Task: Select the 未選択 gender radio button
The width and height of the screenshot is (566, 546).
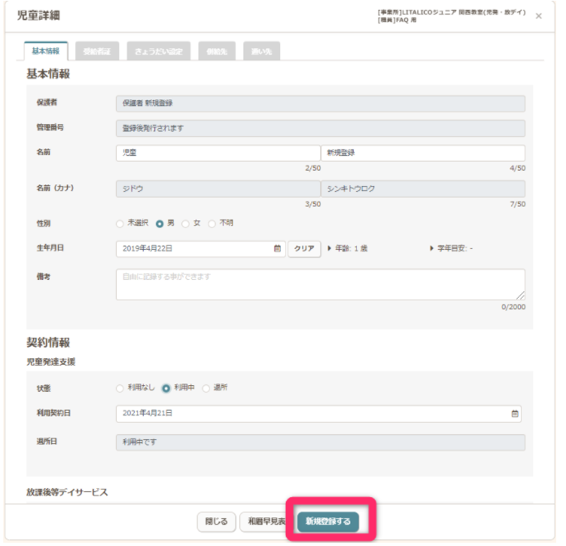Action: pyautogui.click(x=120, y=223)
